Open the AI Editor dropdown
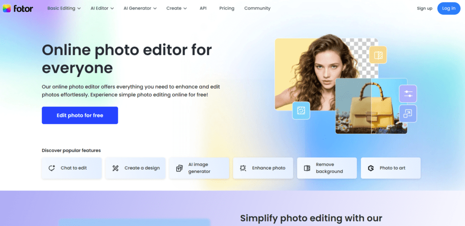The height and width of the screenshot is (226, 465). pyautogui.click(x=102, y=8)
